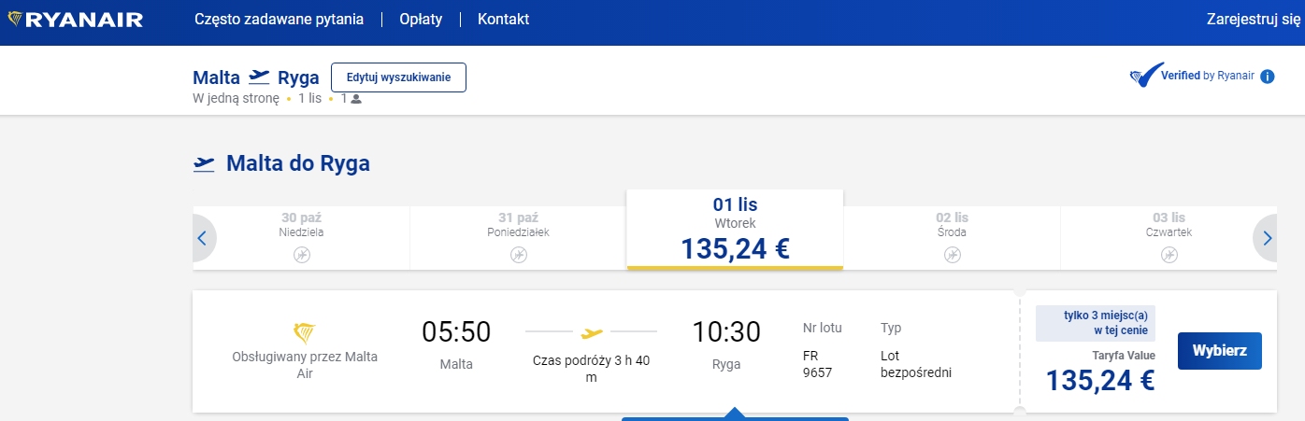Open Często zadawane pytania menu item
This screenshot has width=1305, height=421.
[x=279, y=19]
